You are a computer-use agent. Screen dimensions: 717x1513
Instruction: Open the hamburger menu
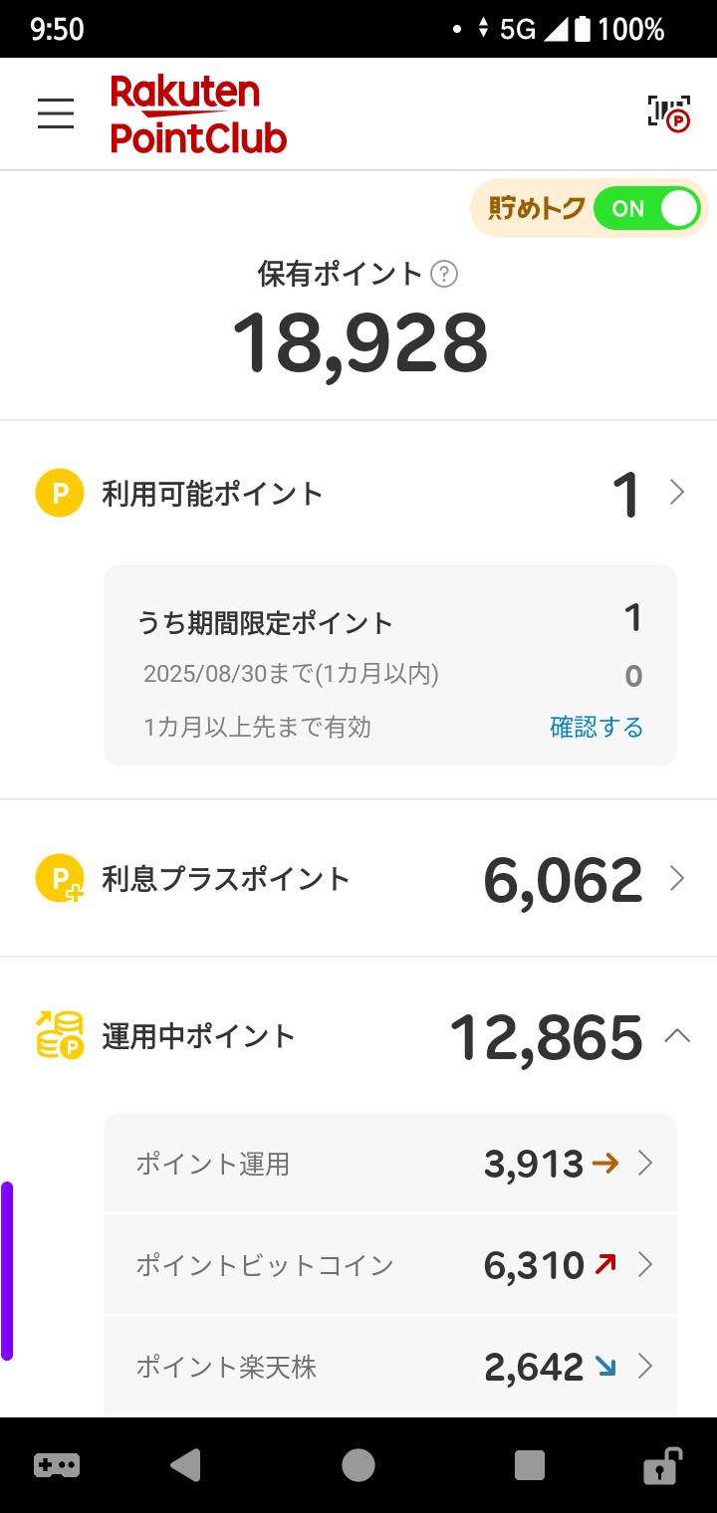pos(56,113)
